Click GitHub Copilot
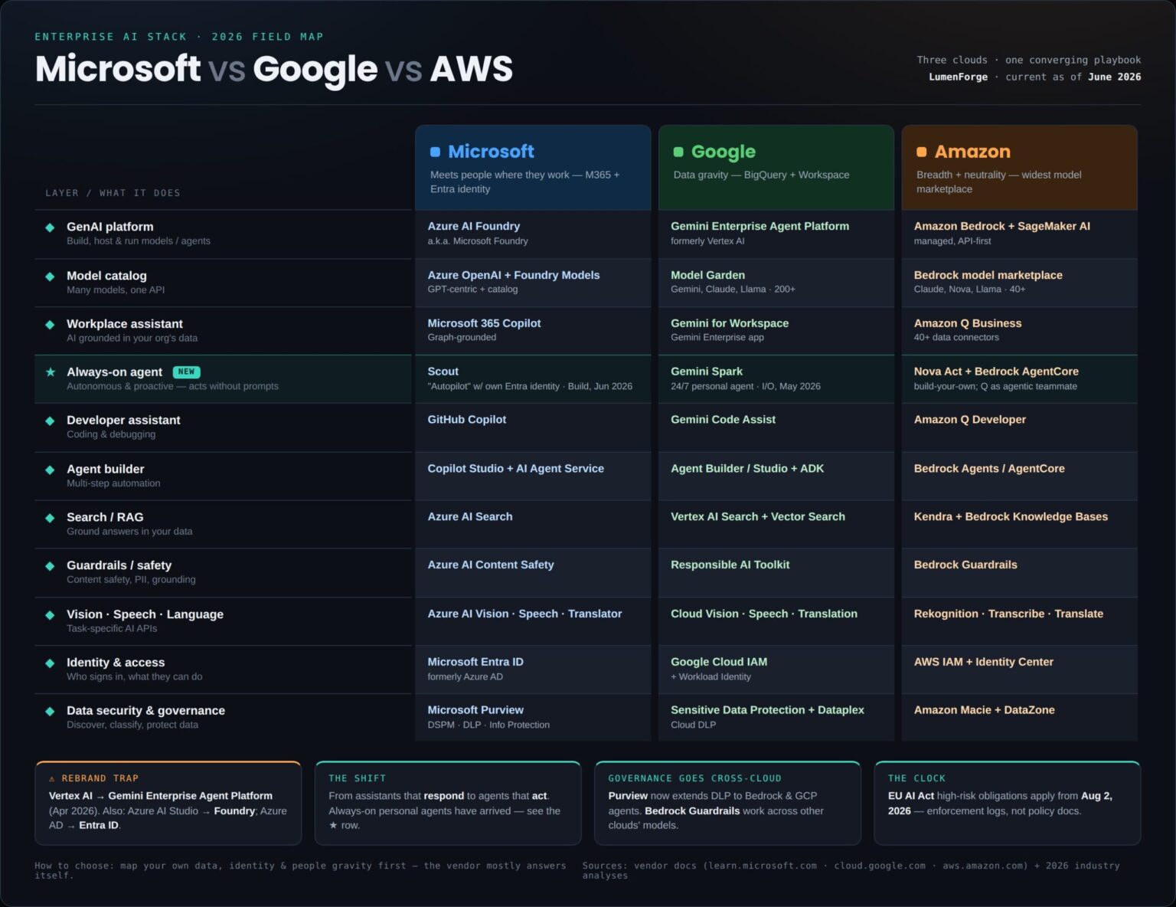This screenshot has width=1176, height=907. point(467,420)
